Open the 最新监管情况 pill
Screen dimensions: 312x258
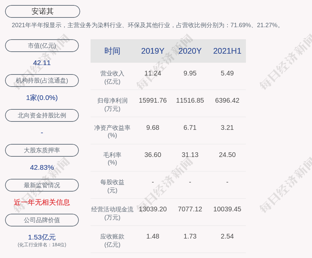point(42,185)
